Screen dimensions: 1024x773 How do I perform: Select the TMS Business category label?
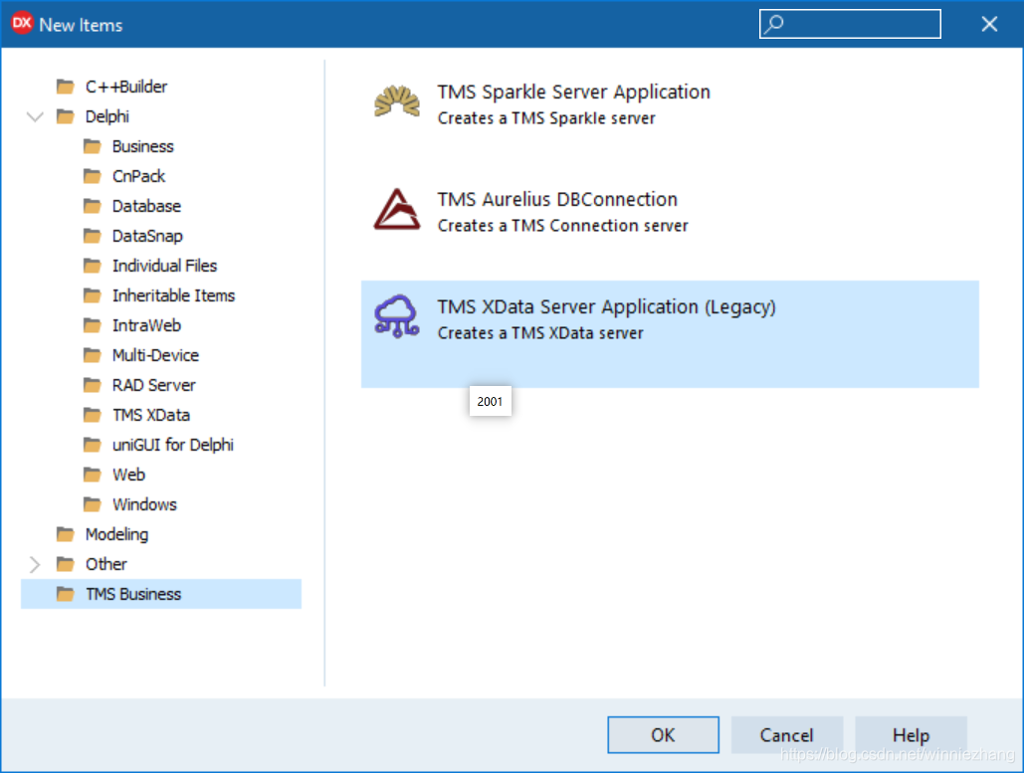[133, 594]
